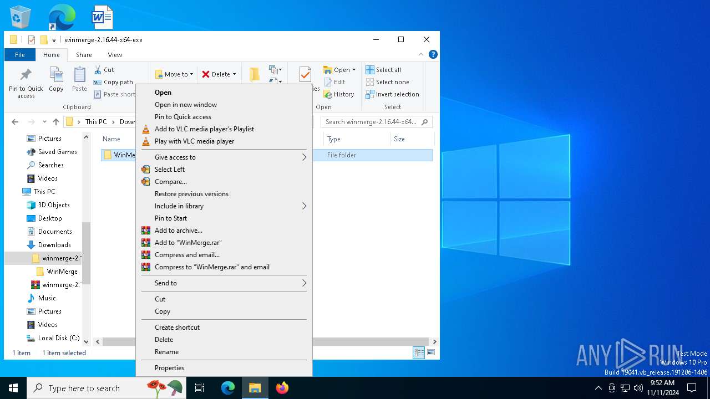Open the Word document on desktop

pos(103,17)
